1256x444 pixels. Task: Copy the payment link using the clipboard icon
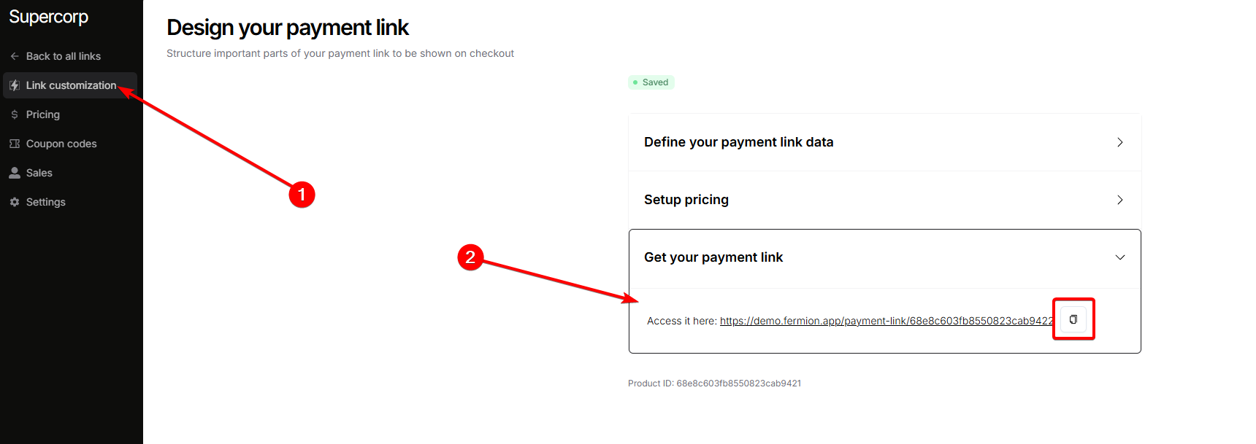(1073, 319)
